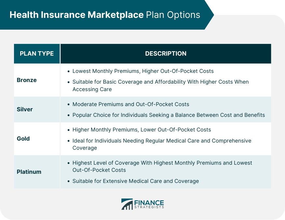The height and width of the screenshot is (220, 285).
Task: Click the Plan Options title text
Action: pos(173,15)
